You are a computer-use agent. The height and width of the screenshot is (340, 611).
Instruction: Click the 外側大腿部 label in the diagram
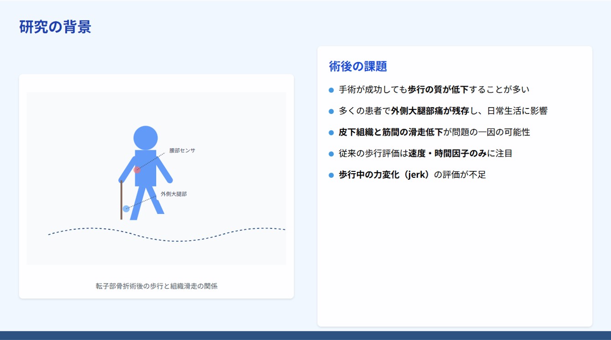pos(173,194)
